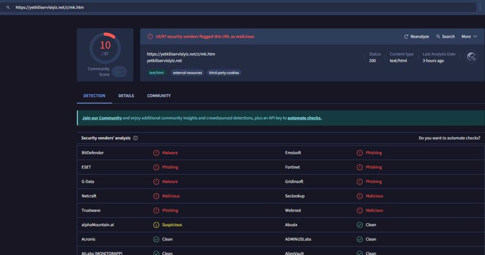Click the Acronis vendor name
The height and width of the screenshot is (255, 485).
pos(89,239)
